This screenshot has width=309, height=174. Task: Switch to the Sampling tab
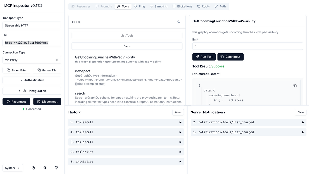158,6
